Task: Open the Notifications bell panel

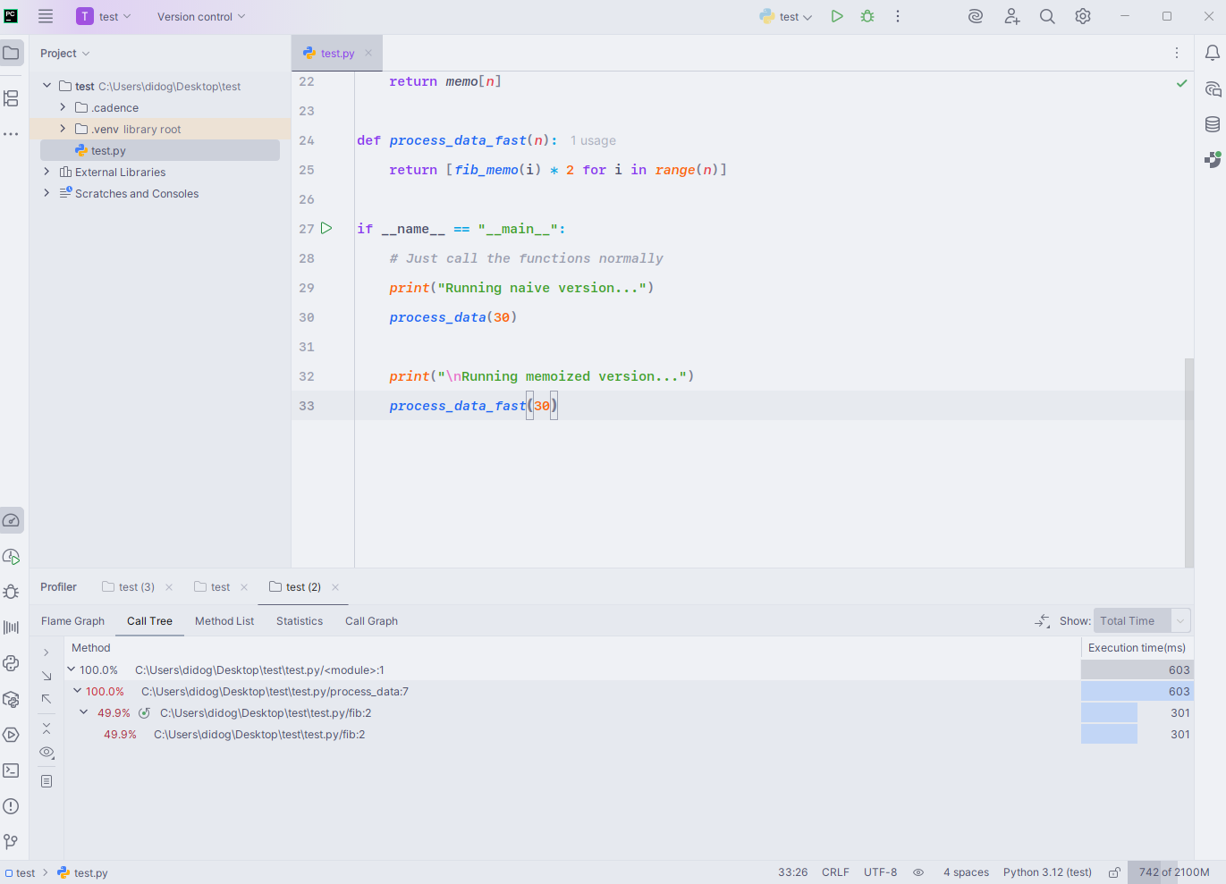Action: pos(1213,54)
